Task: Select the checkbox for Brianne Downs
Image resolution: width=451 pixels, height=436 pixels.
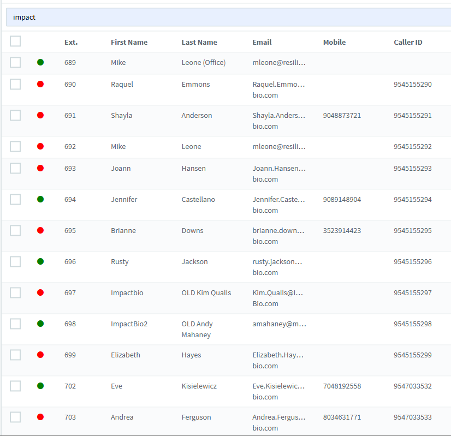Action: click(15, 230)
